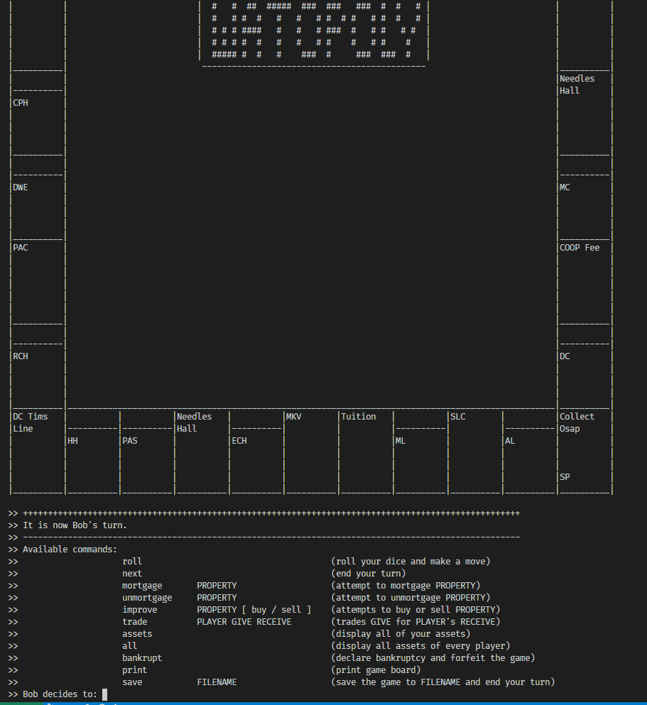Click the SLC board square label
Screen dimensions: 647x705
(x=457, y=417)
